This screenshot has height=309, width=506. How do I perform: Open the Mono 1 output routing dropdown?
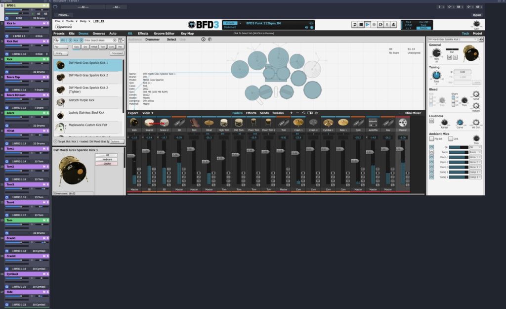pyautogui.click(x=475, y=157)
